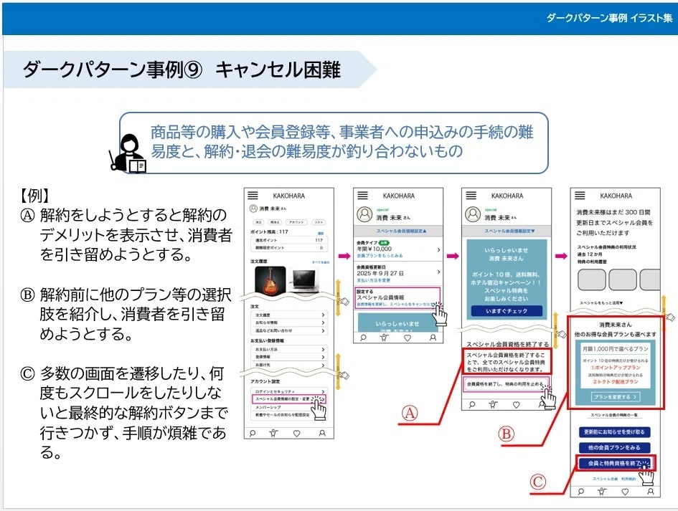The image size is (678, 511).
Task: Click プランを変更する button
Action: tap(617, 396)
